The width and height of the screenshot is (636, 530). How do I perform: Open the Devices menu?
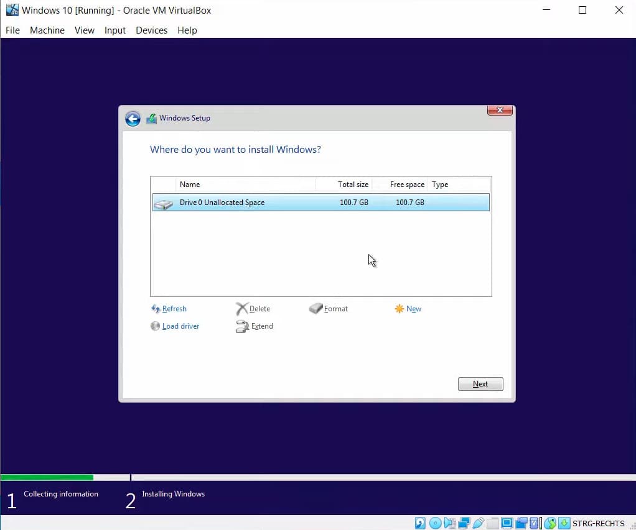(x=152, y=30)
